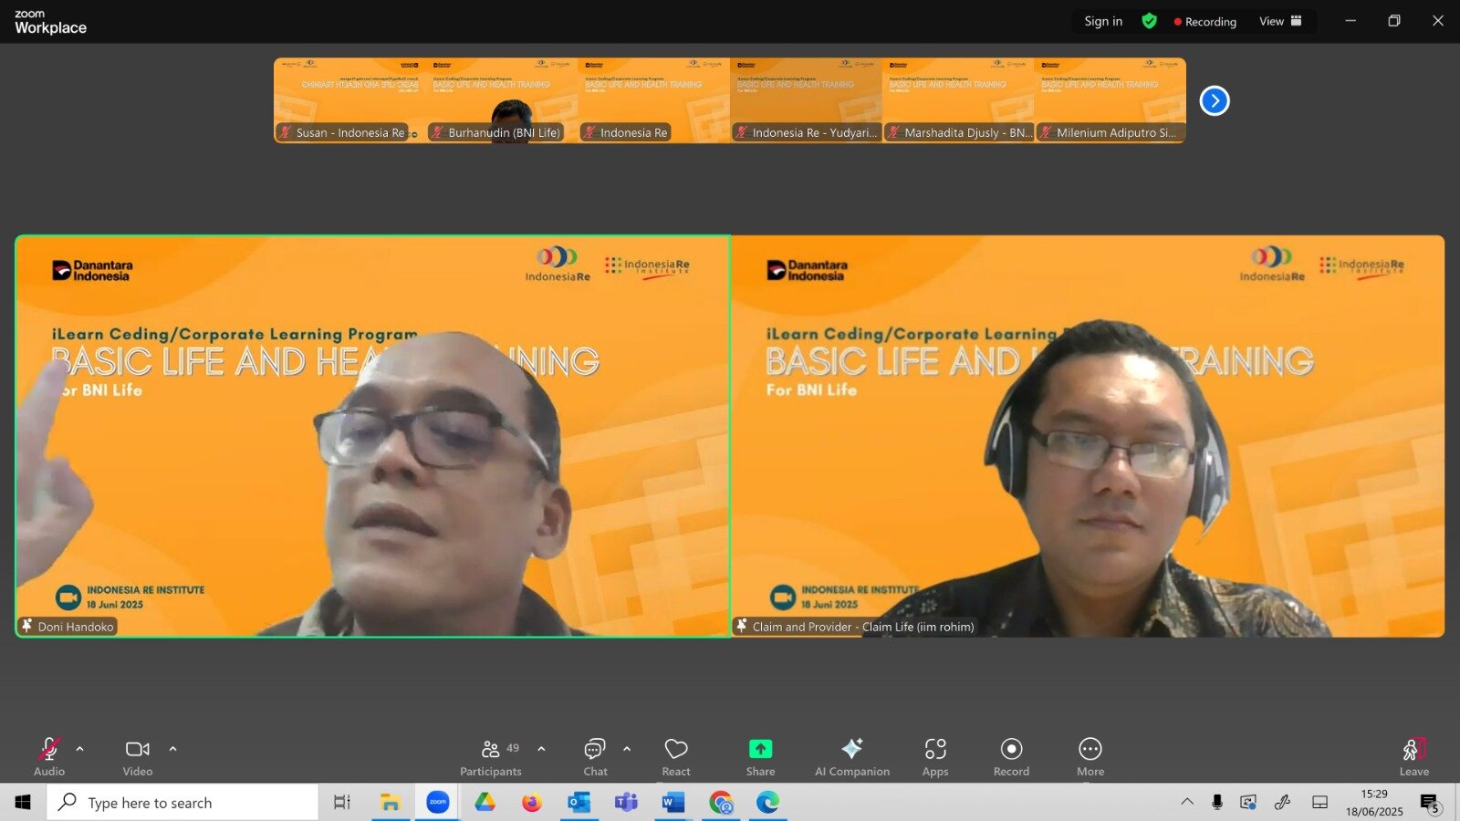The image size is (1460, 821).
Task: Open Google Drive from the taskbar
Action: pos(485,802)
